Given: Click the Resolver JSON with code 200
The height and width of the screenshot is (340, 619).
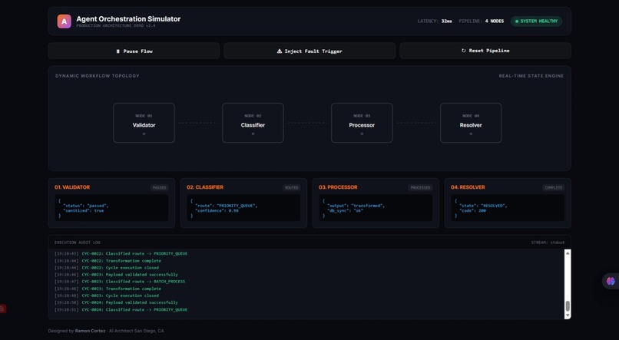Looking at the screenshot, I should pos(508,208).
